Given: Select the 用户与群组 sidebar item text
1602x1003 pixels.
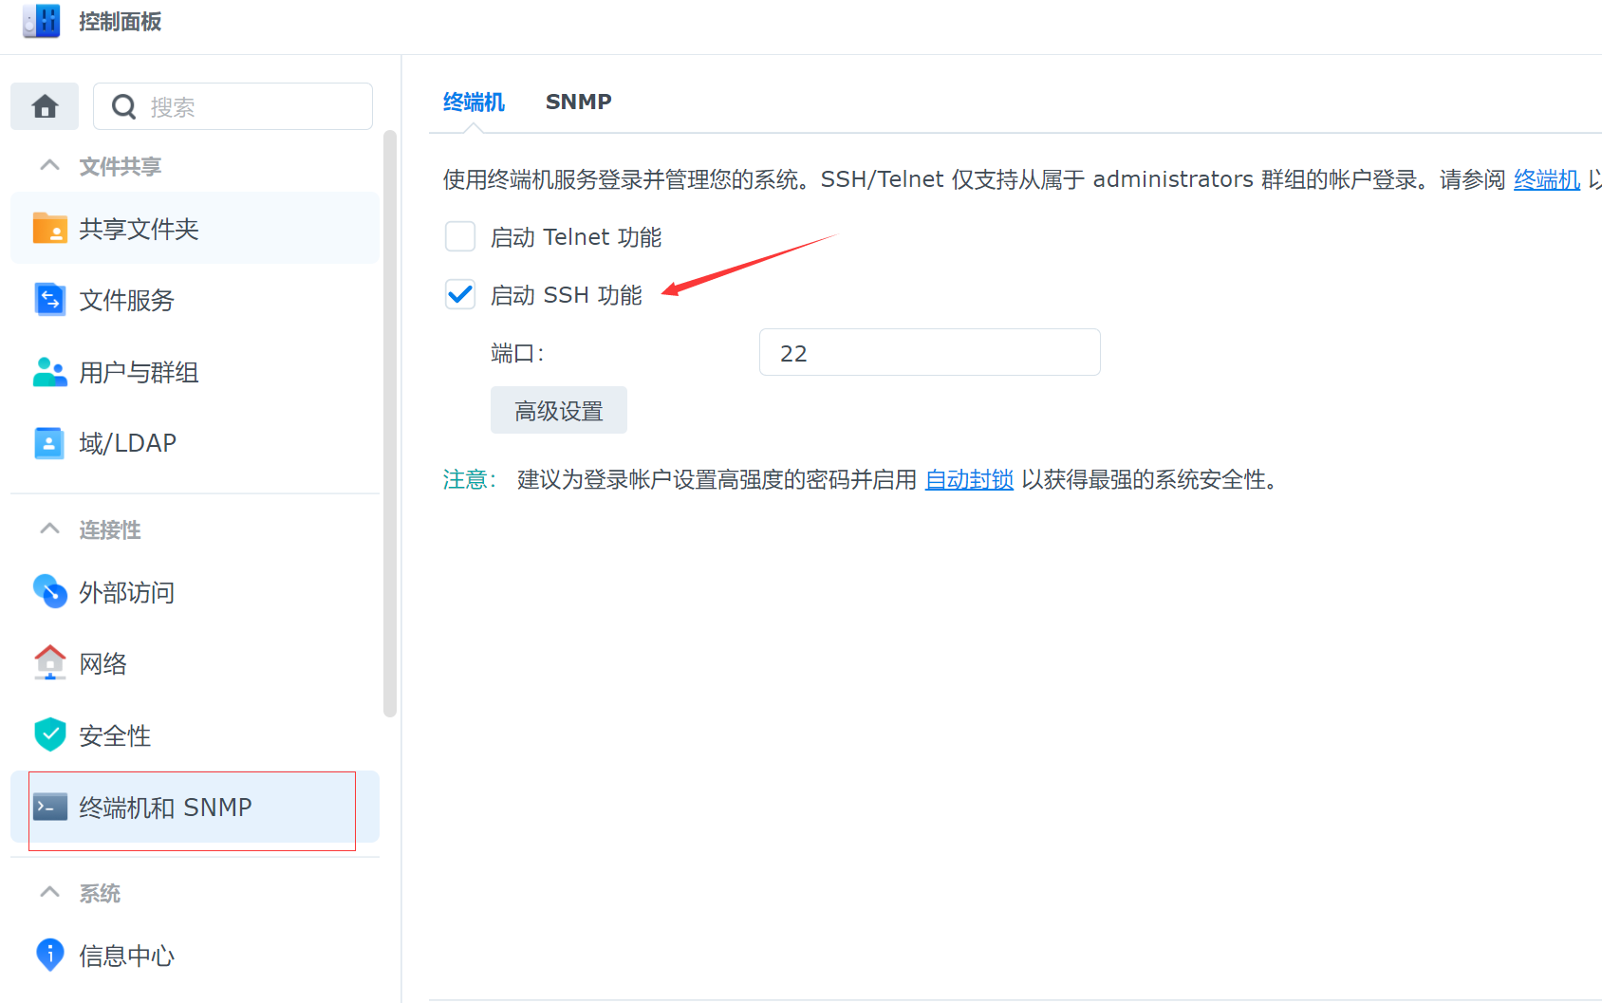Looking at the screenshot, I should 139,372.
